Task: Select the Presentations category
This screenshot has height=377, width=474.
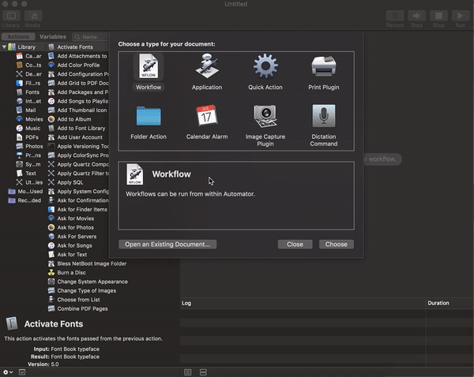Action: 29,155
